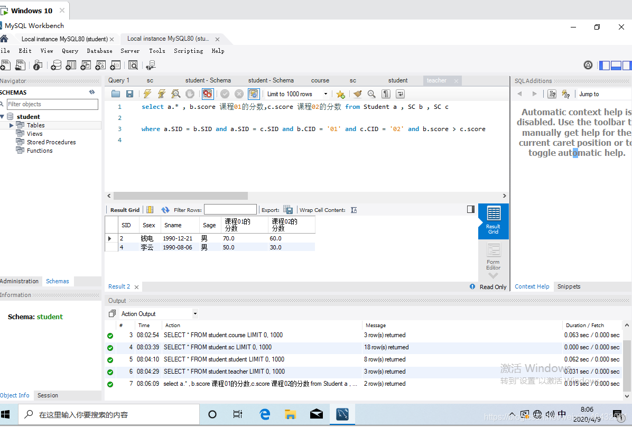Switch to the course query tab
The width and height of the screenshot is (632, 427).
(x=320, y=80)
